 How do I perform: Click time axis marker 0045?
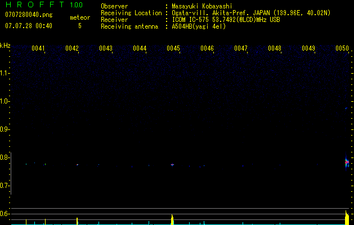coord(173,48)
